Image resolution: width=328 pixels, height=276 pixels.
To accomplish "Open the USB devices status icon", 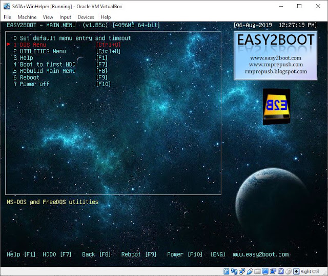I will point(250,271).
